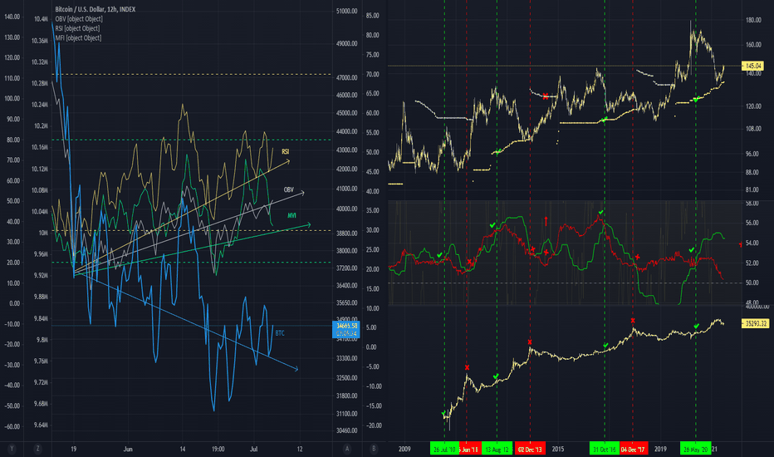Click the 2009 year on time axis
Viewport: 774px width, 457px height.
tap(404, 449)
